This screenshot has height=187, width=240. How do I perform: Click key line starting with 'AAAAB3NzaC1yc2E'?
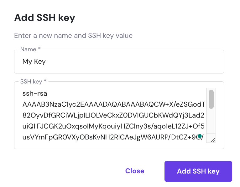[113, 104]
